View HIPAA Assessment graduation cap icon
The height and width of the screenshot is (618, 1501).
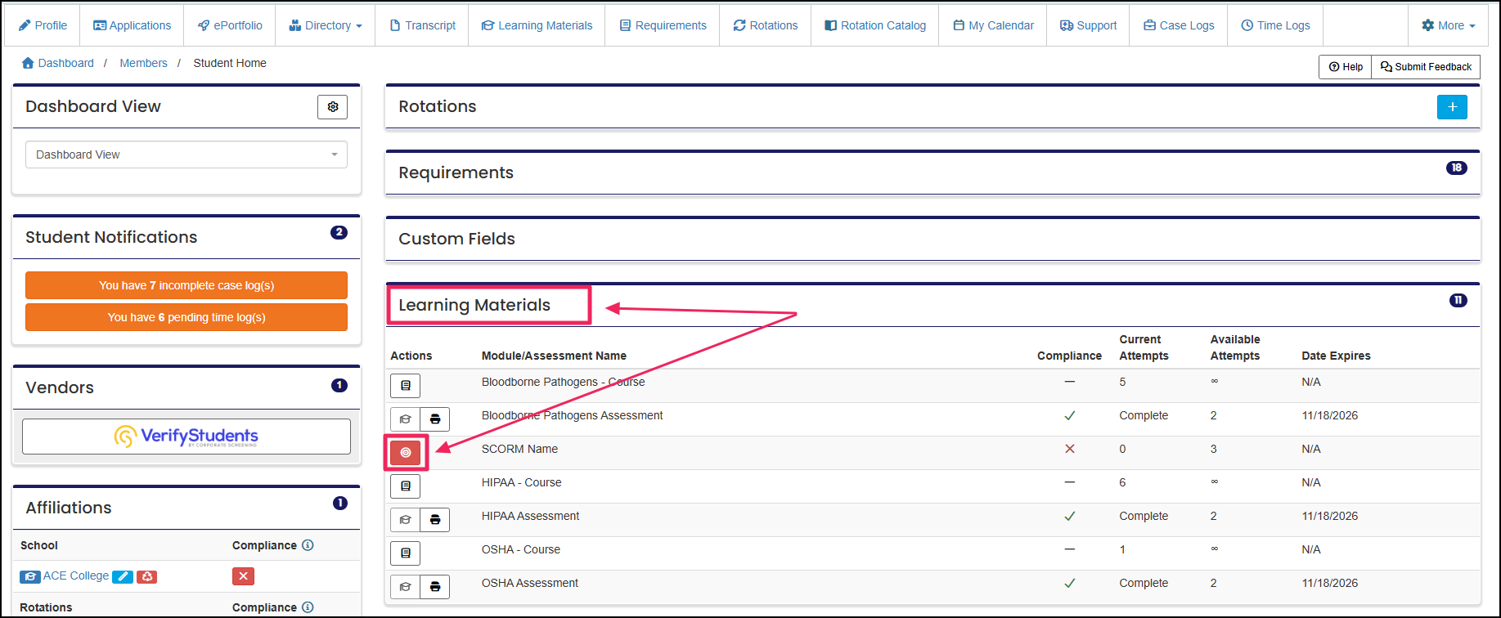click(x=405, y=520)
